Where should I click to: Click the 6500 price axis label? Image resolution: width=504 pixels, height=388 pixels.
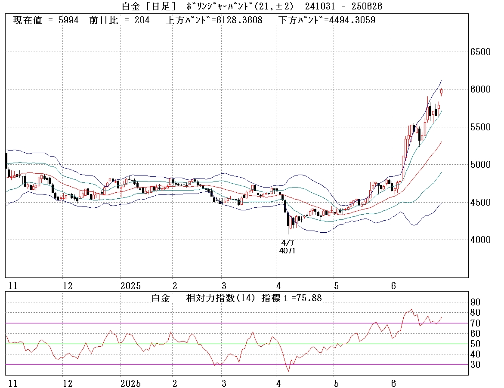[x=480, y=52]
